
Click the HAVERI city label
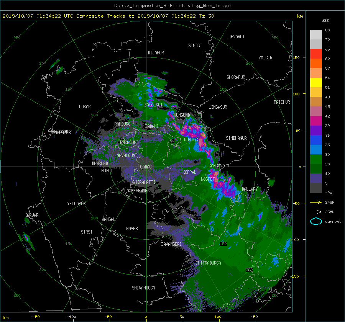point(133,229)
